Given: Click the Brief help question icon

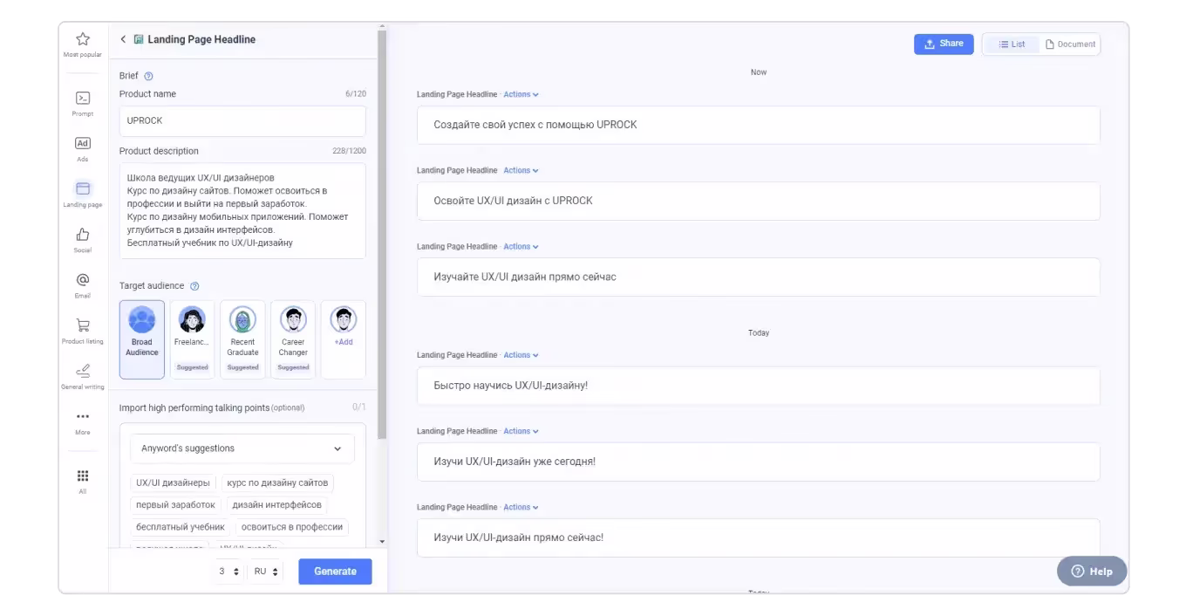Looking at the screenshot, I should pyautogui.click(x=148, y=77).
